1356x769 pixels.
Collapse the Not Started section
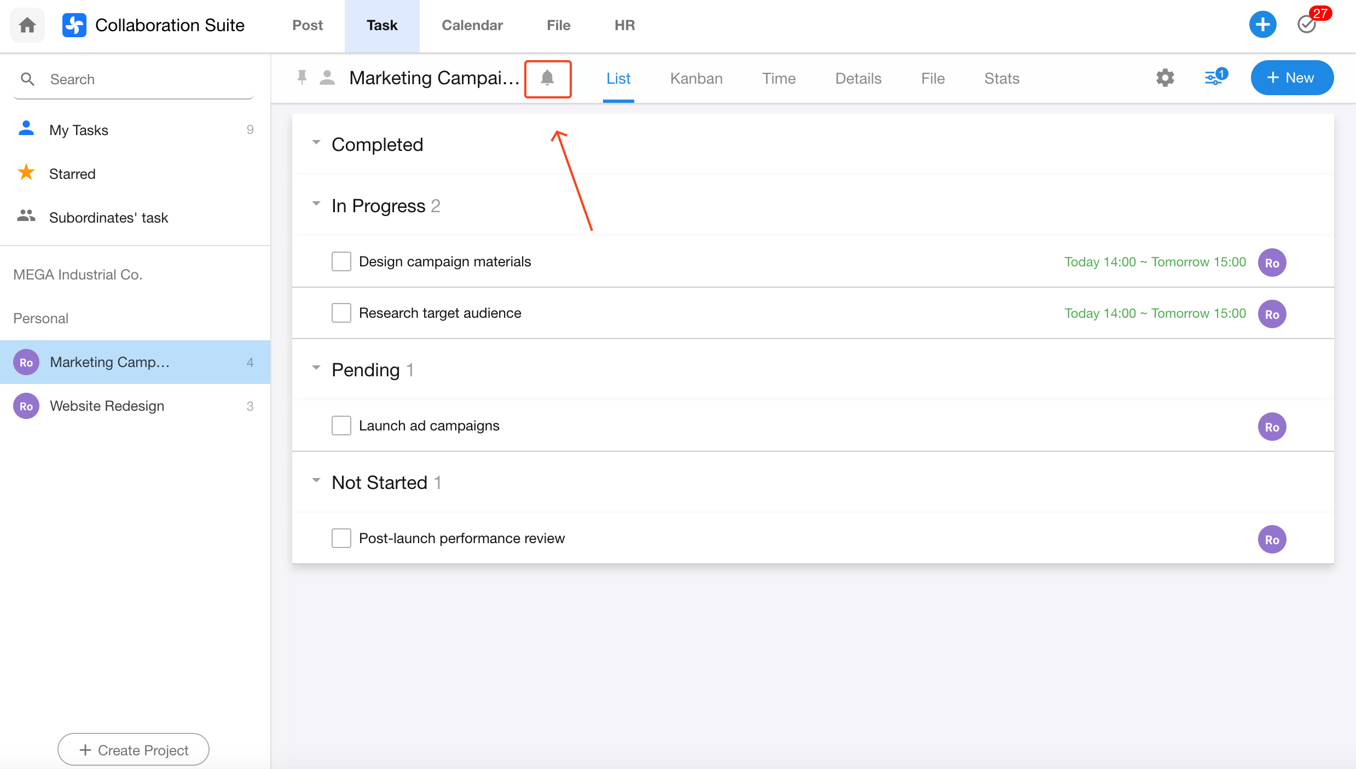(316, 481)
